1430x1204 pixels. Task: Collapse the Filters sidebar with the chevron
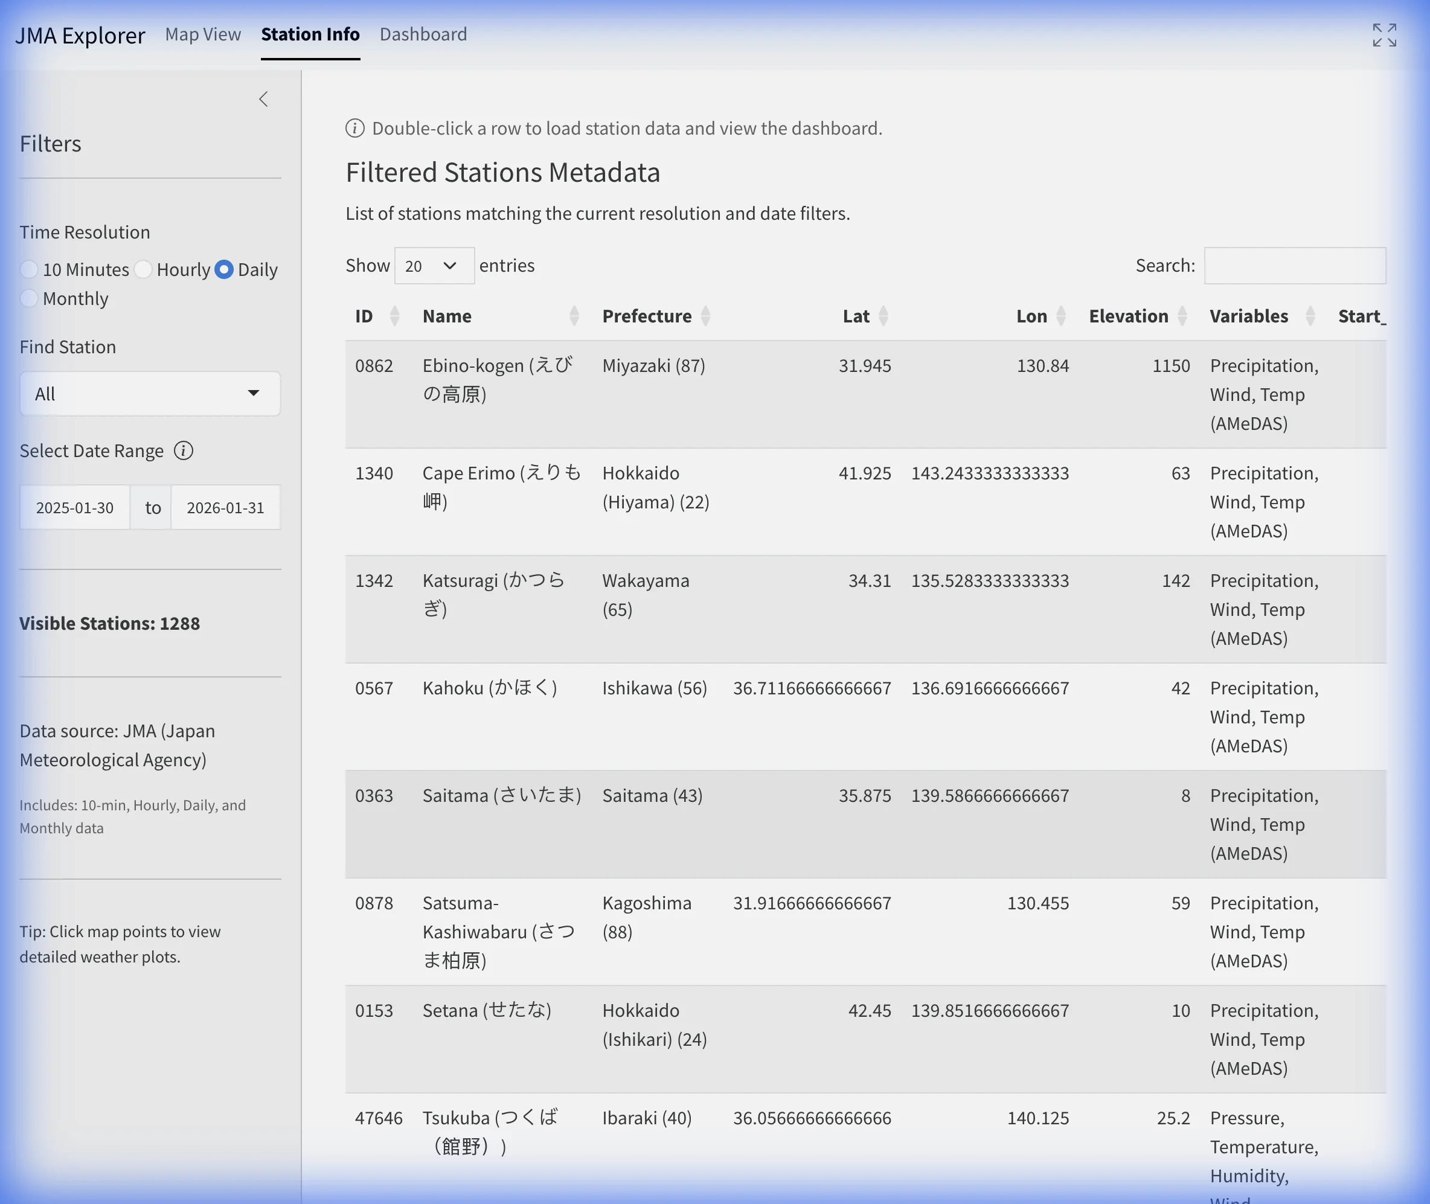pyautogui.click(x=263, y=100)
